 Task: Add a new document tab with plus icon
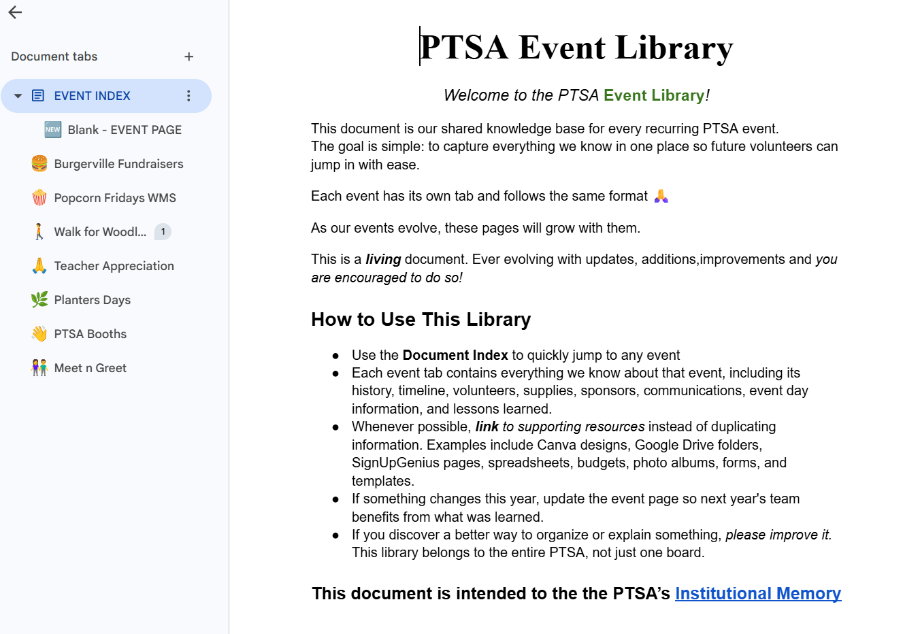click(x=189, y=56)
